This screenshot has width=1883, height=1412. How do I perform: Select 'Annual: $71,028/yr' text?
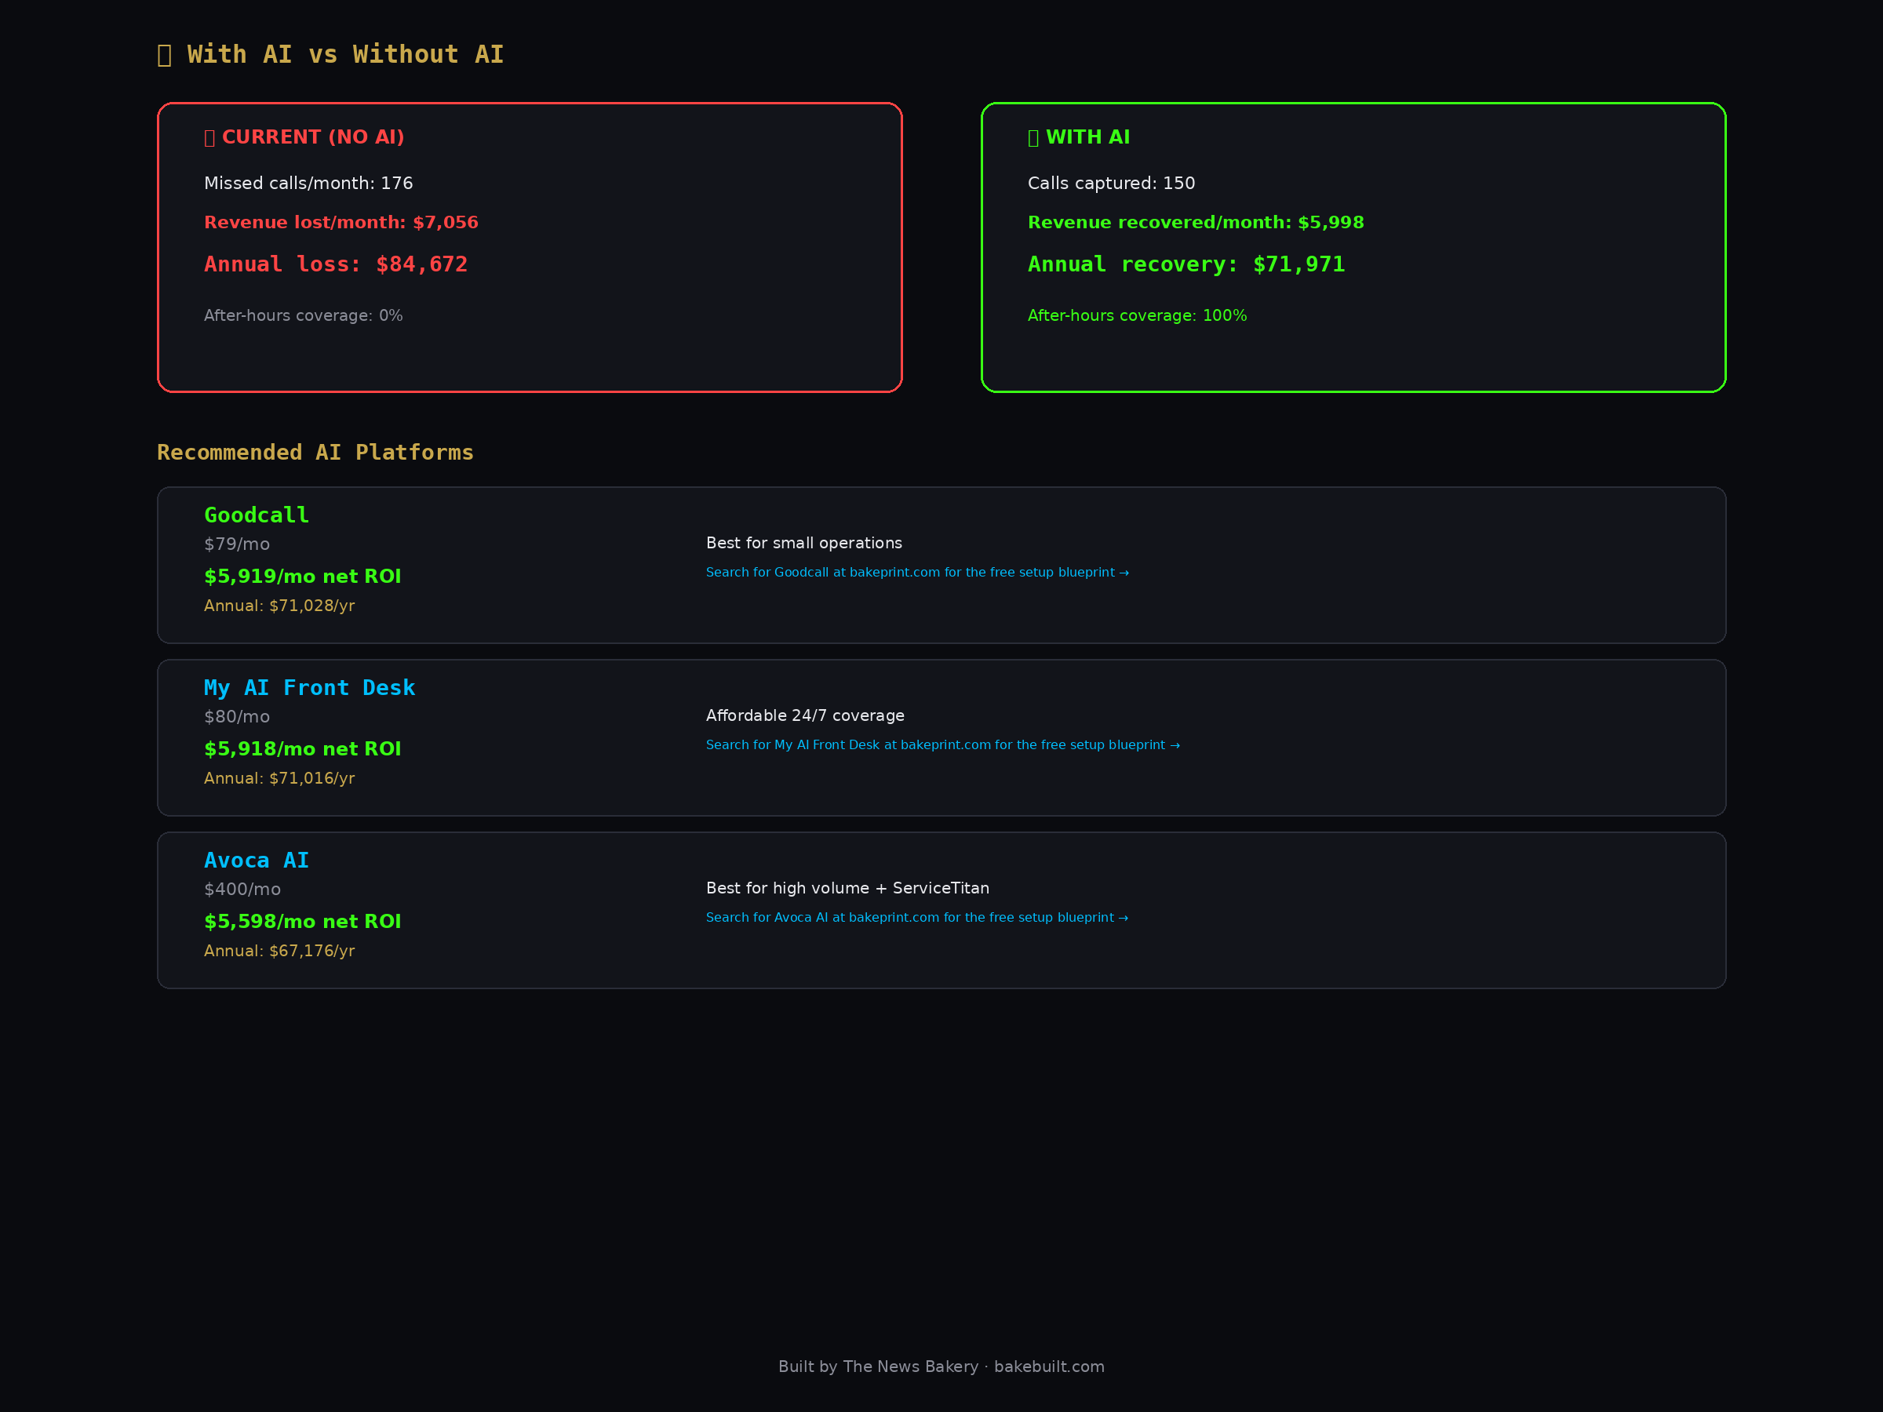[x=279, y=606]
